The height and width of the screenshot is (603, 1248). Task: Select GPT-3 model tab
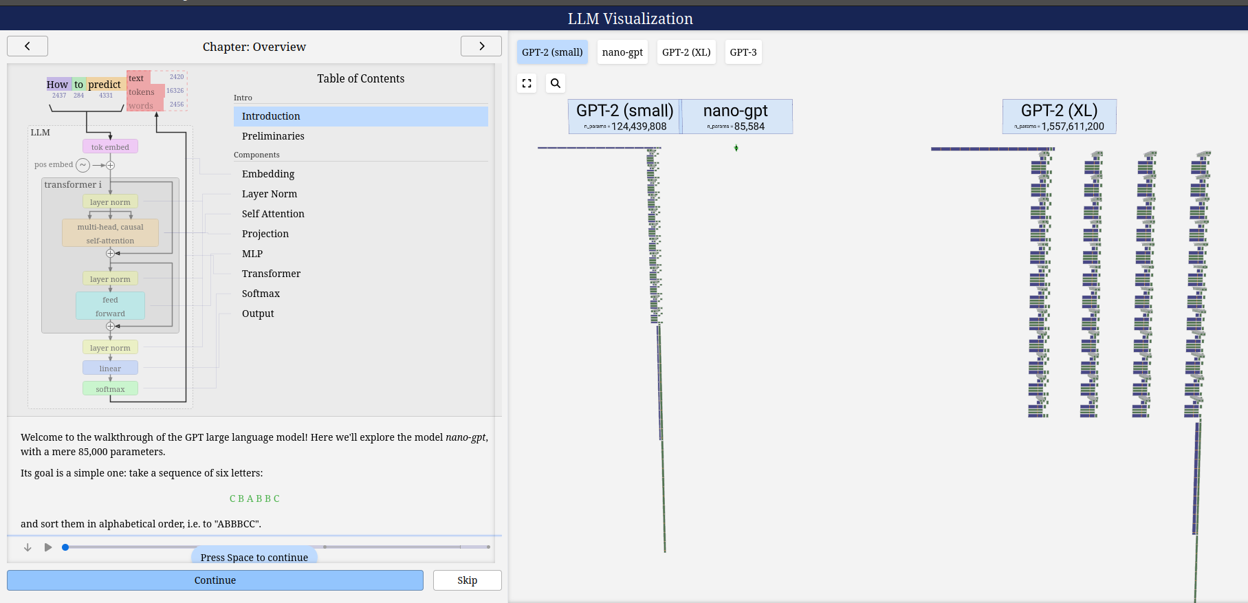[x=743, y=52]
